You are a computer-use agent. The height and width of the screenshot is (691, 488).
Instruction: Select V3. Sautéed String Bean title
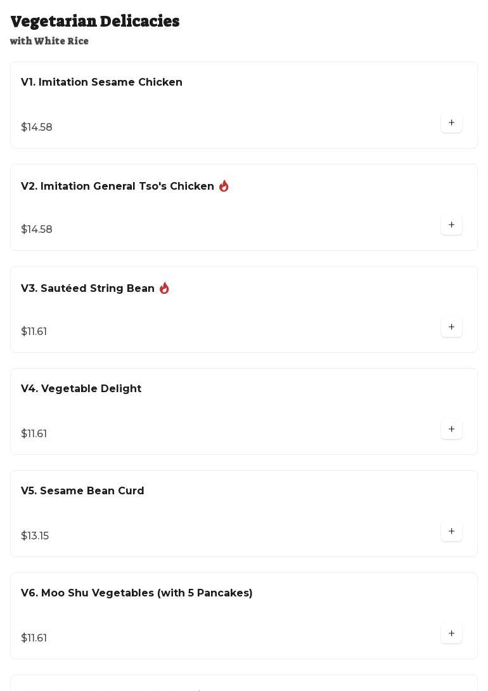87,289
